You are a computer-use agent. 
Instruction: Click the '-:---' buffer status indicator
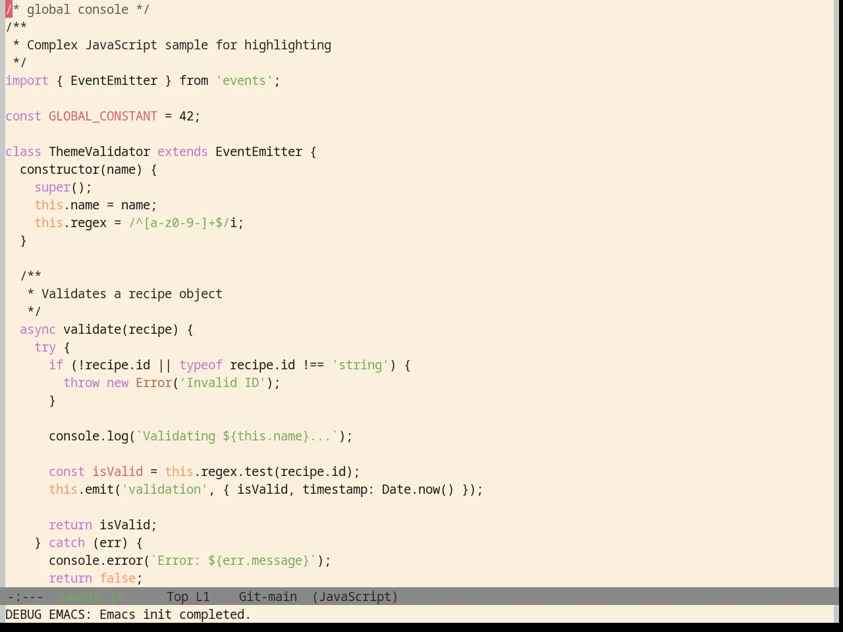(25, 597)
